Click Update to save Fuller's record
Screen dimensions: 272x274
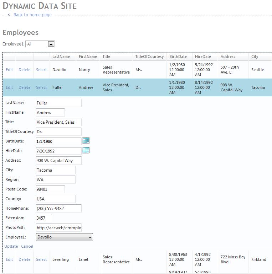pos(11,246)
